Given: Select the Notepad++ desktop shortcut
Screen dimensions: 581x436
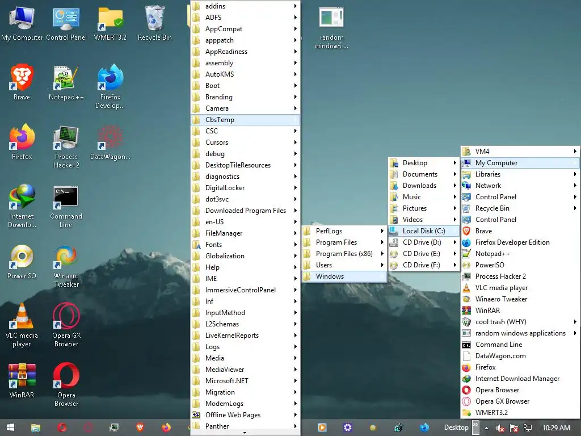Looking at the screenshot, I should (66, 82).
